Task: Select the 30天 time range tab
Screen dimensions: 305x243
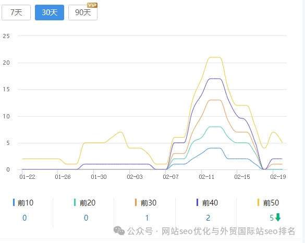Action: (50, 13)
